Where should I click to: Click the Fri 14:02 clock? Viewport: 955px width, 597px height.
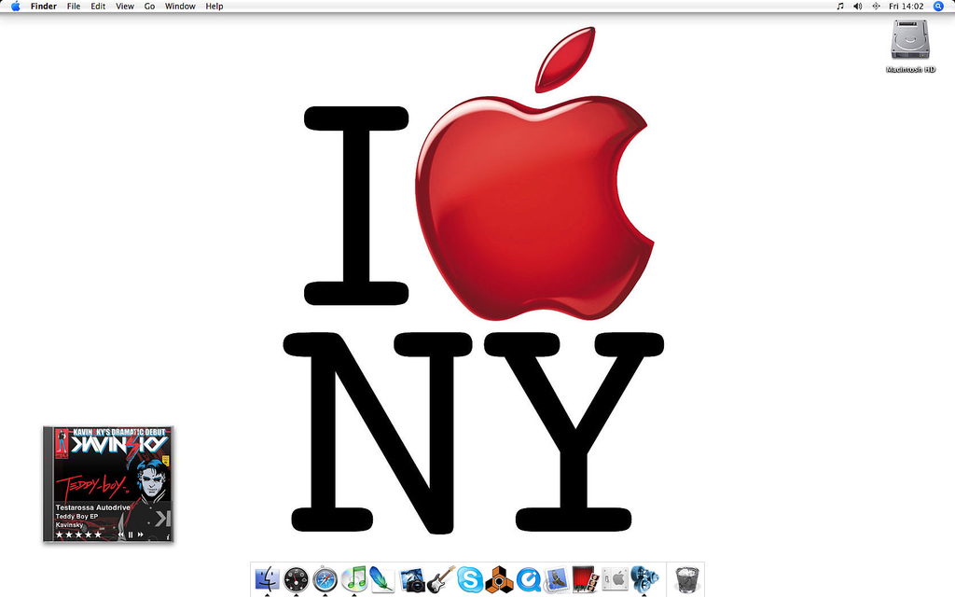point(907,7)
